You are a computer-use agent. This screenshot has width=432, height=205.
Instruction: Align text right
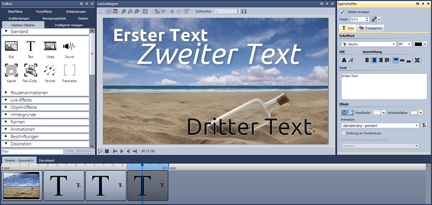click(x=380, y=60)
